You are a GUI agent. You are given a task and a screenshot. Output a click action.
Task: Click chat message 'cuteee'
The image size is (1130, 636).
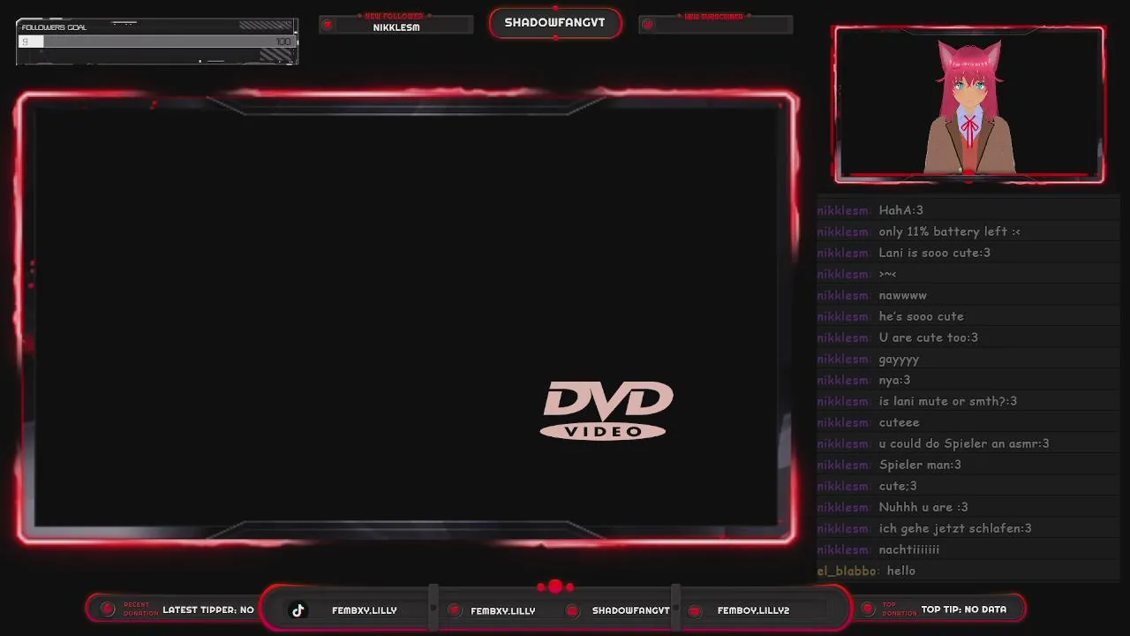coord(899,422)
